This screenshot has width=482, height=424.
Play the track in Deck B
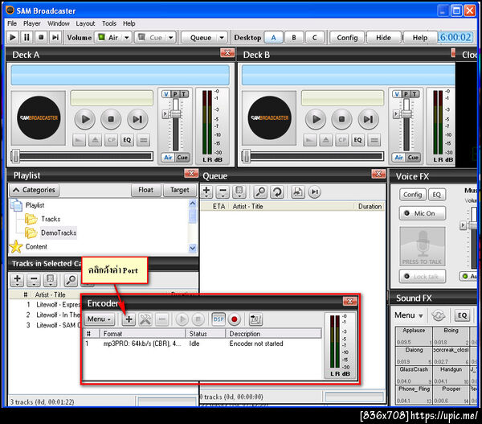pyautogui.click(x=316, y=119)
